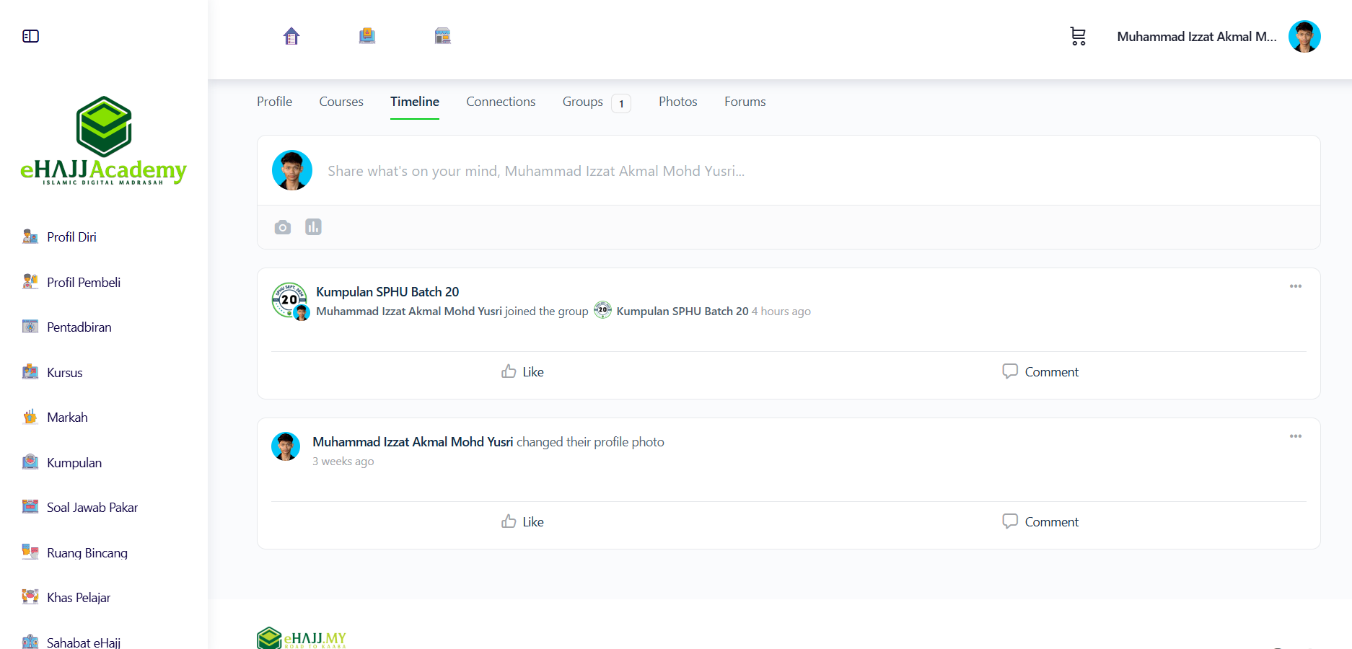The height and width of the screenshot is (649, 1352).
Task: Click the poll chart icon
Action: point(313,227)
